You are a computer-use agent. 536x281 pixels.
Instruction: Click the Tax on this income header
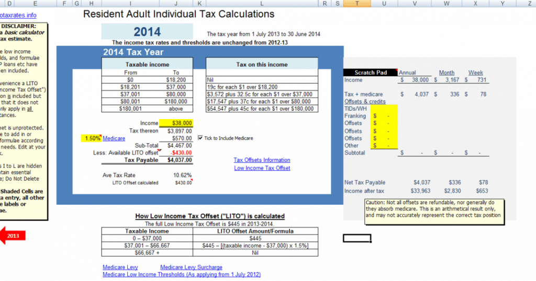point(262,64)
